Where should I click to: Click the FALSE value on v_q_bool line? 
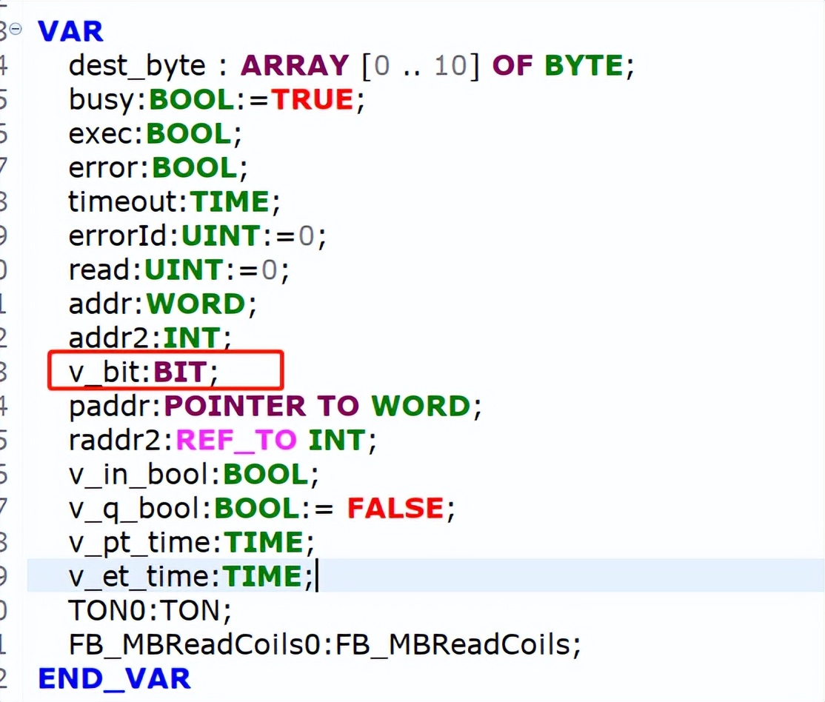coord(395,508)
